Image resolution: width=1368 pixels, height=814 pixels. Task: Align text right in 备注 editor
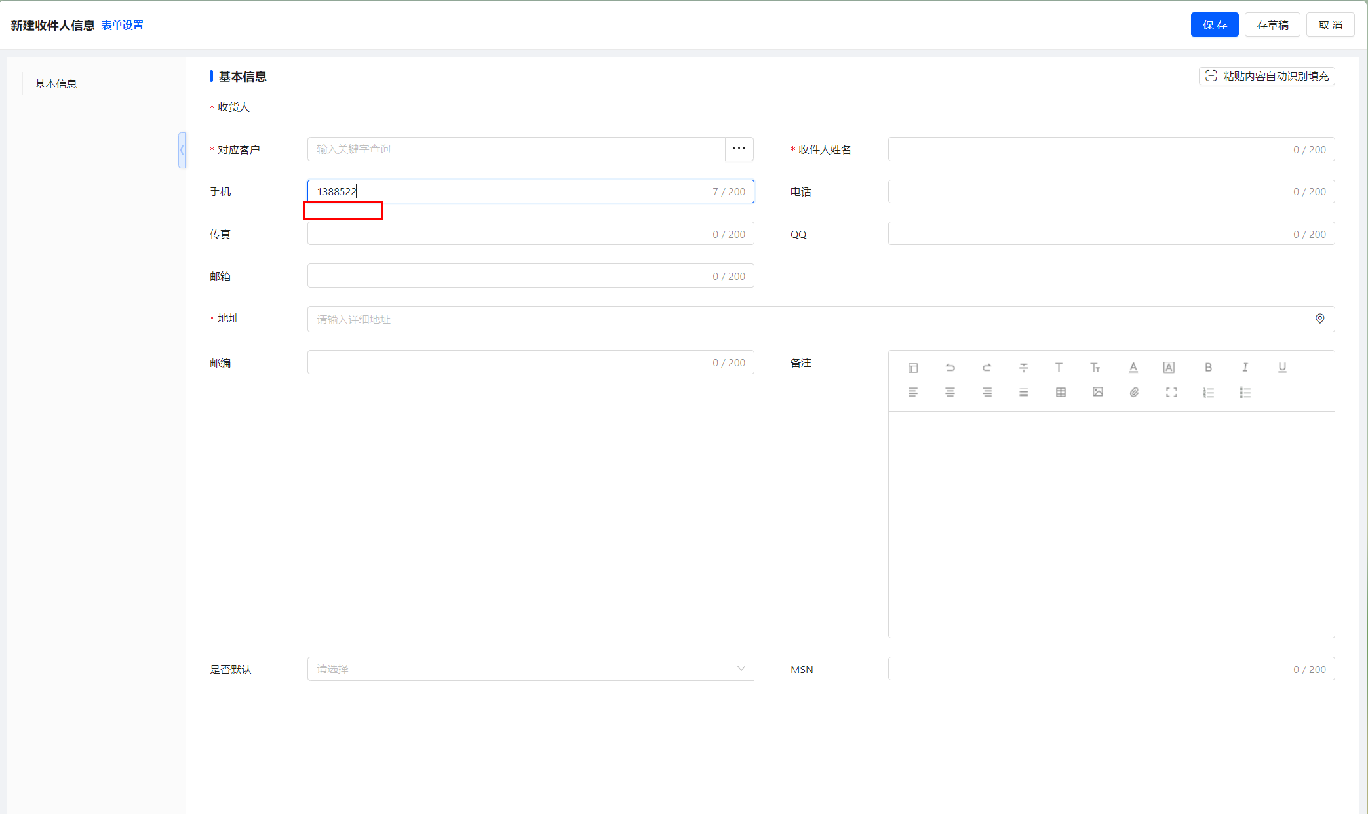click(987, 393)
